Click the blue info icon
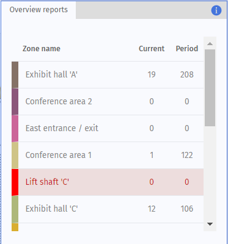This screenshot has width=228, height=244. 216,10
